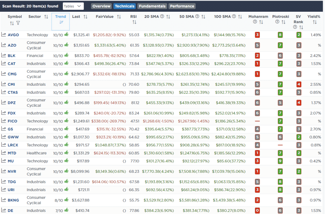The image size is (325, 214).
Task: Open help icon for SV Rank
Action: tap(295, 27)
